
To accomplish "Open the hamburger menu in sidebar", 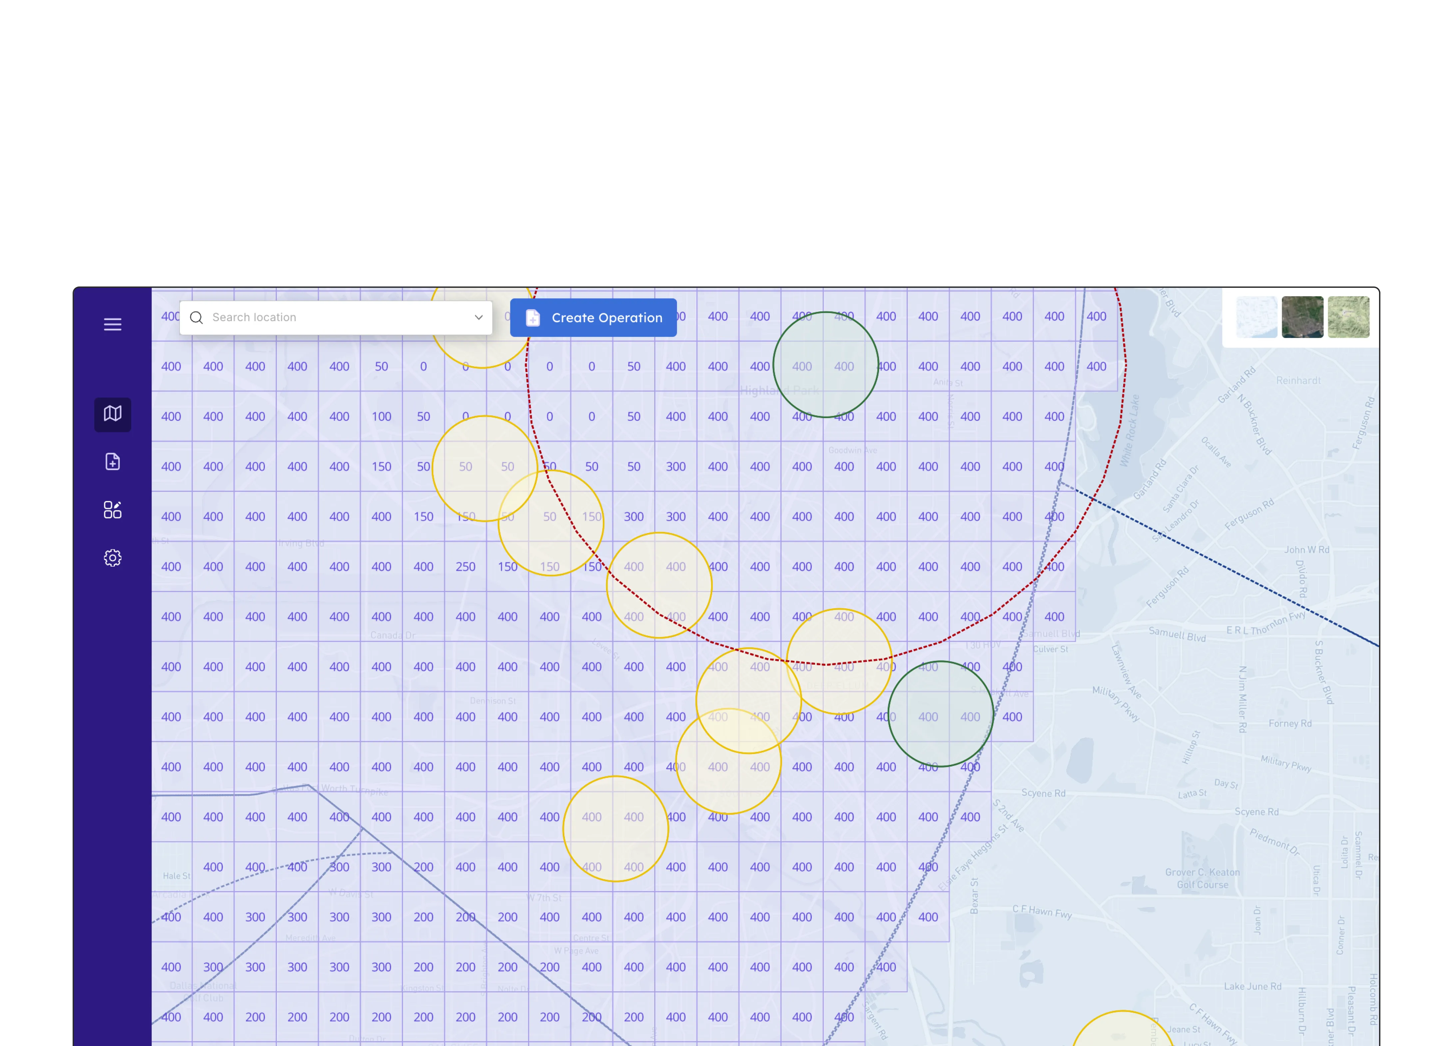I will pos(113,324).
